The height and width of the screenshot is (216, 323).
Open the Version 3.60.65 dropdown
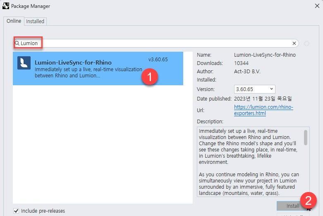pyautogui.click(x=254, y=89)
